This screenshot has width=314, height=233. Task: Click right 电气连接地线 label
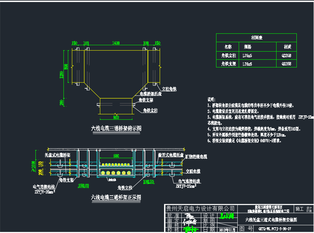point(189,181)
